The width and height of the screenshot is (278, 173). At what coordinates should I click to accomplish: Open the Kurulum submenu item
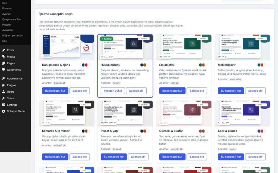pos(7,8)
